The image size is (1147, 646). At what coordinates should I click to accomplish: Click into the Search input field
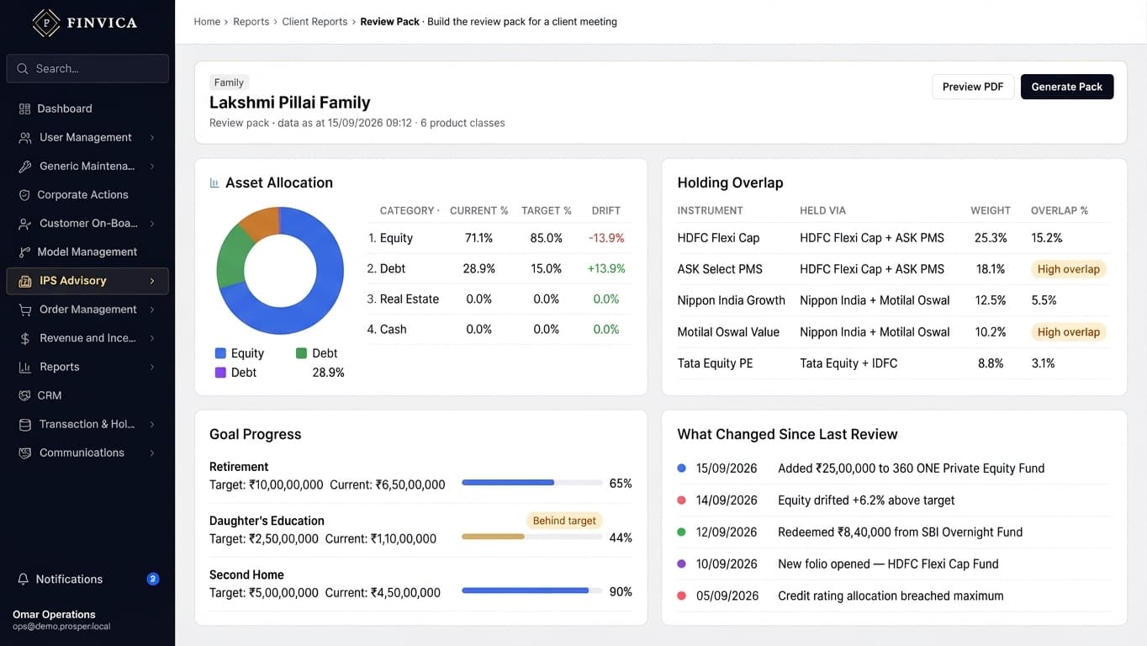[87, 69]
